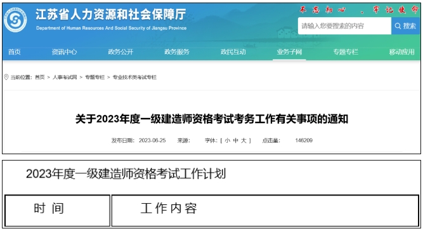Open the 资讯中心 navigation menu item

(x=64, y=52)
